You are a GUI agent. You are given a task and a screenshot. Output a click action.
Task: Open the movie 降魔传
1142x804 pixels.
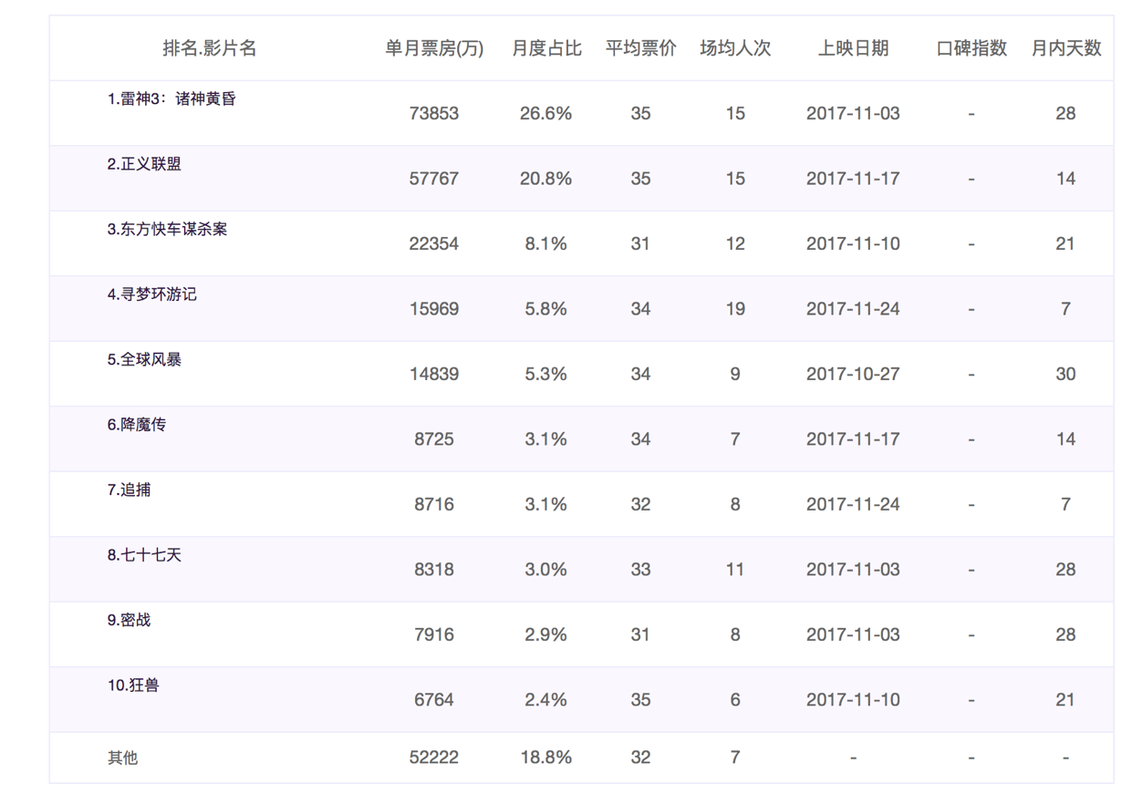(x=136, y=425)
